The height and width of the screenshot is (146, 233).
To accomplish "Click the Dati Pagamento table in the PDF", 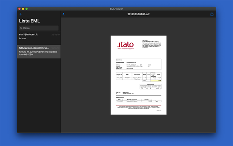I will click(139, 100).
